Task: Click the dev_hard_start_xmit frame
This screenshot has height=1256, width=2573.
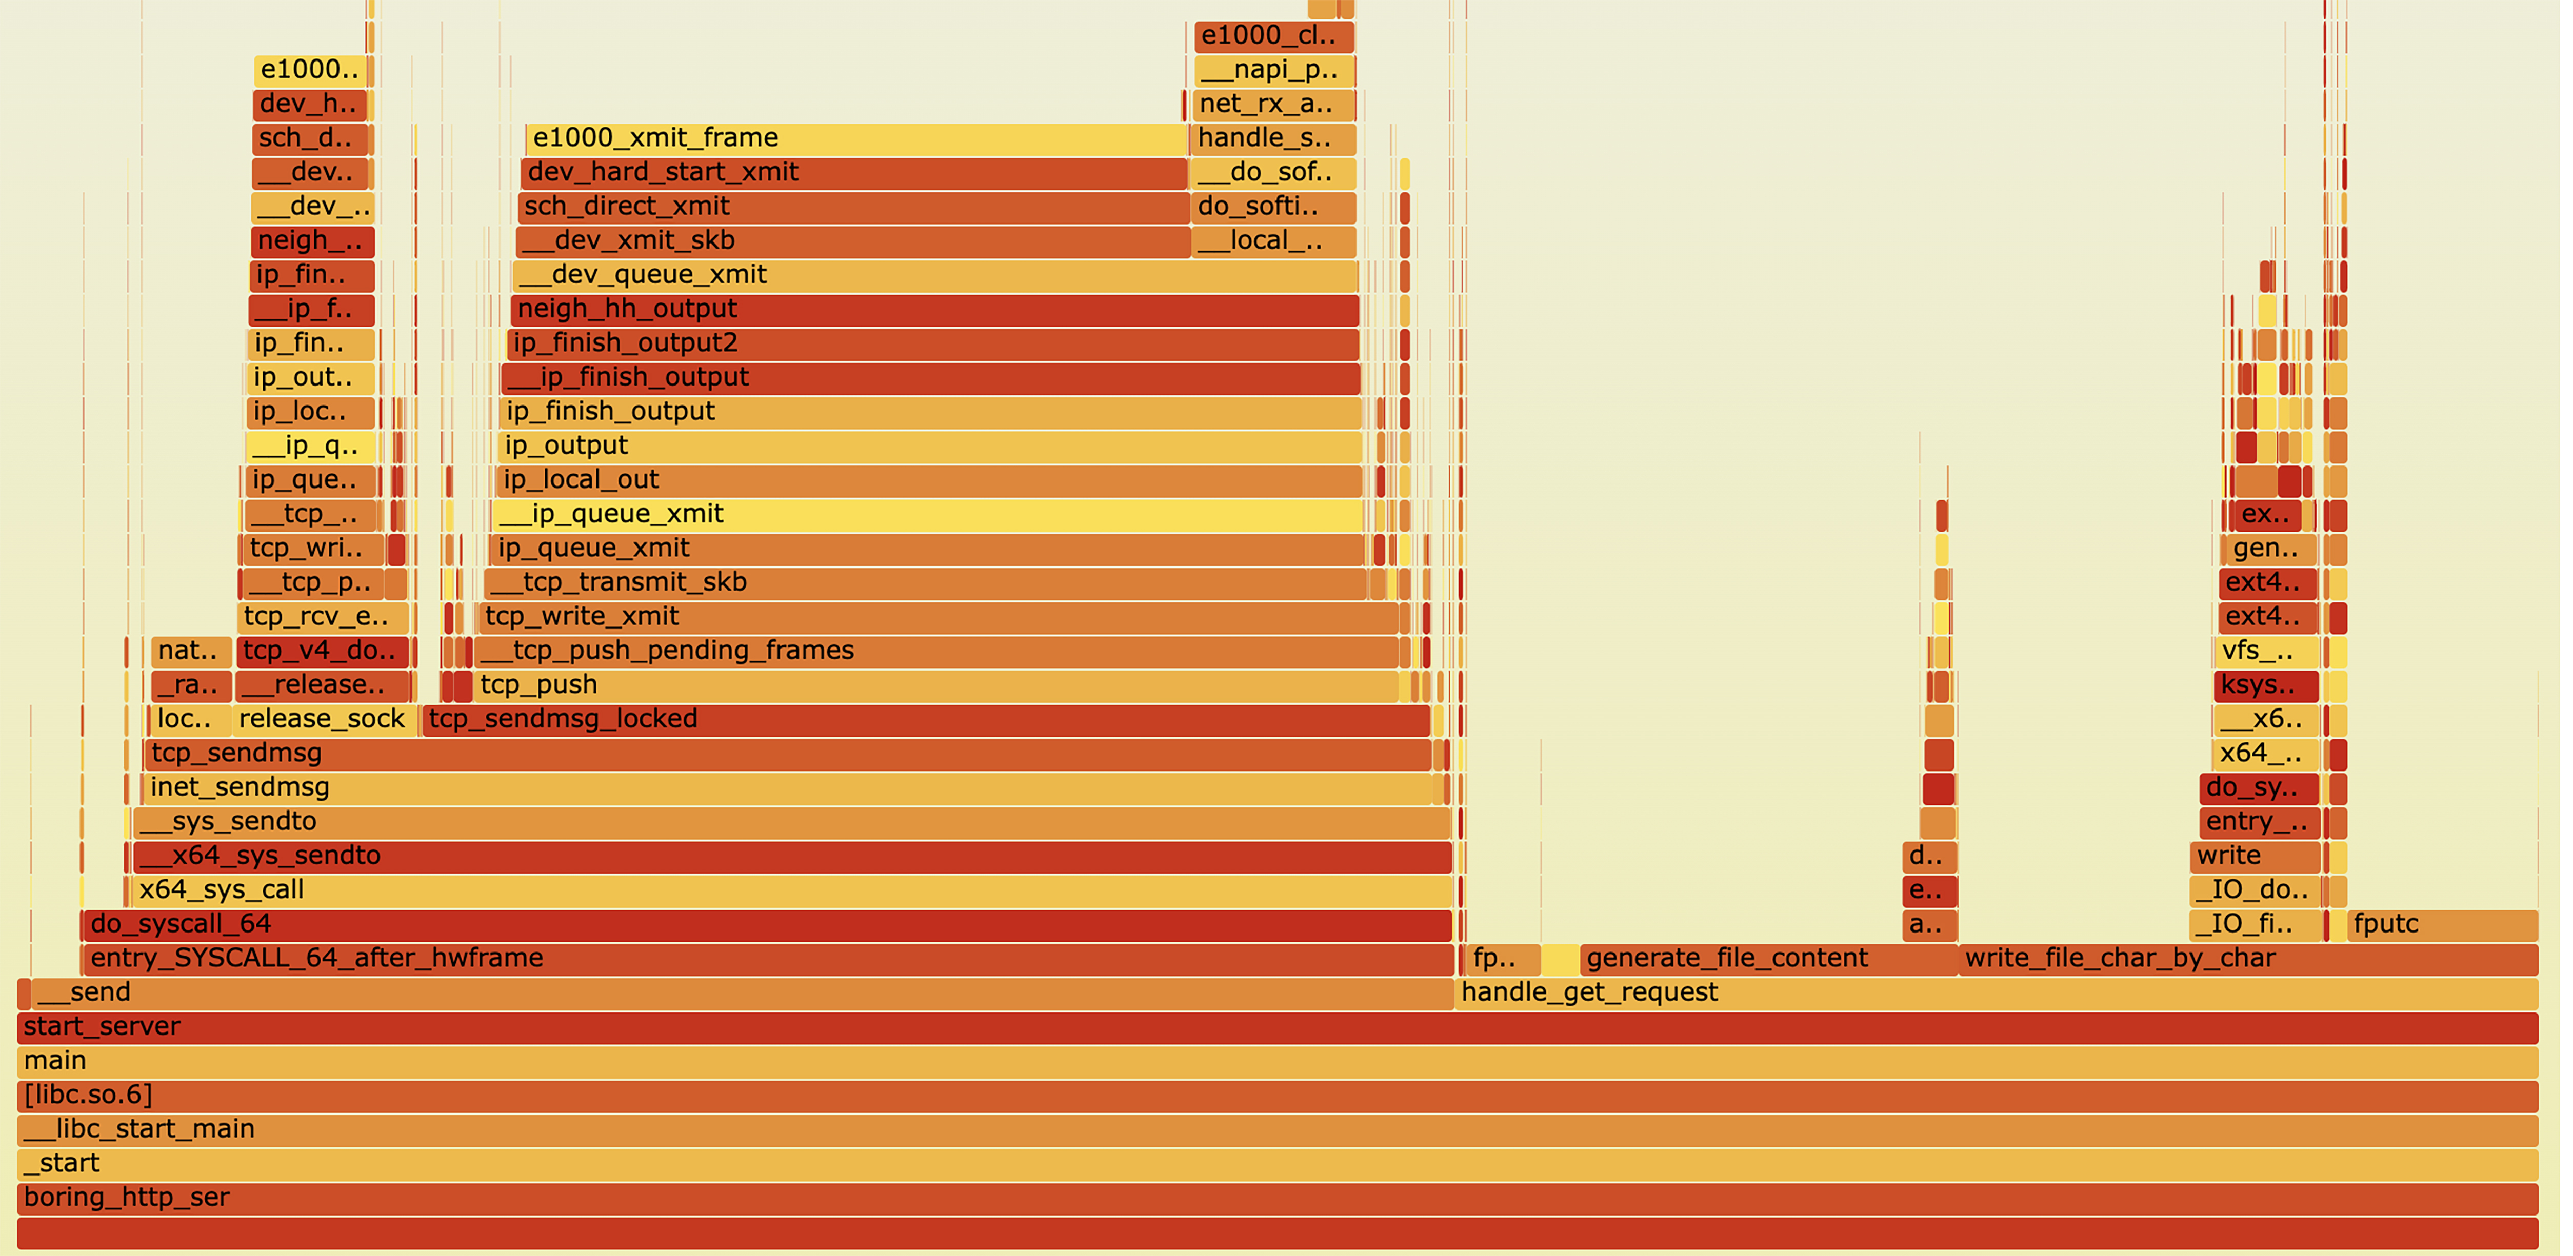Action: [854, 173]
